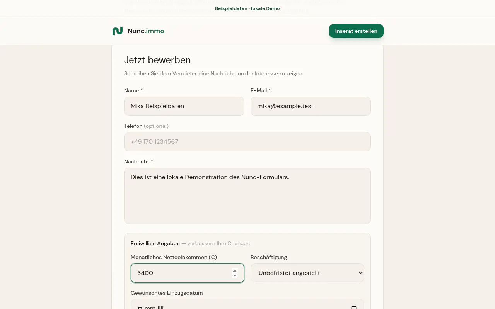495x309 pixels.
Task: Focus the Monatliches Nettoeinkommen field
Action: (188, 273)
